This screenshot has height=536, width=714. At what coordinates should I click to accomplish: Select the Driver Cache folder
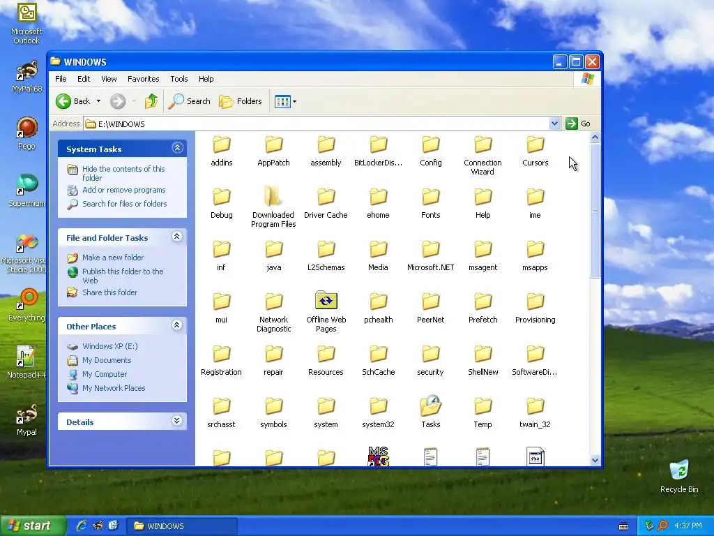coord(326,203)
